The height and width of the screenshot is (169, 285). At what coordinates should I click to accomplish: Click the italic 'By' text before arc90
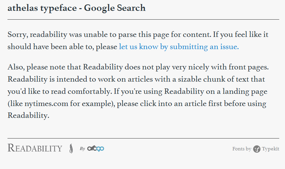pos(82,148)
